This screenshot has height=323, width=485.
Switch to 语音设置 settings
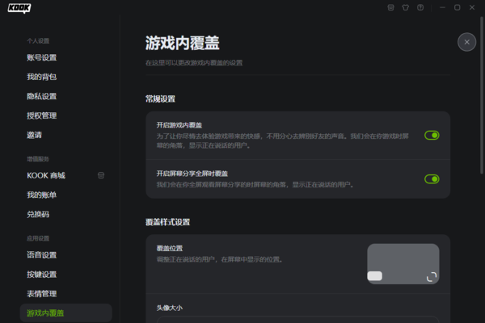click(42, 254)
